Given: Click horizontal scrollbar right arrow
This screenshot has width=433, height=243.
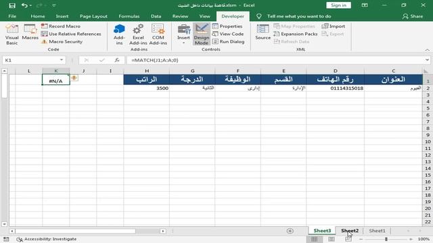Looking at the screenshot, I should click(163, 231).
